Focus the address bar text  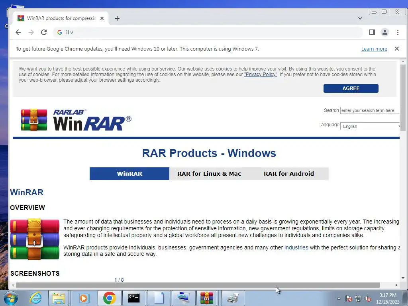(208, 32)
